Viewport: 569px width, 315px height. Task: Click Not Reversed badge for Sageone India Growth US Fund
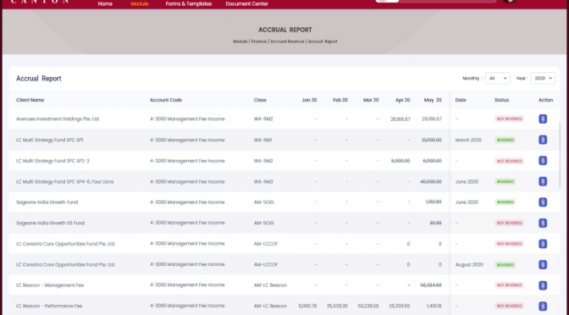(509, 224)
